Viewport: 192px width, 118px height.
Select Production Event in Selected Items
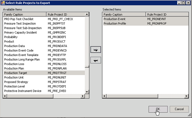click(x=146, y=19)
